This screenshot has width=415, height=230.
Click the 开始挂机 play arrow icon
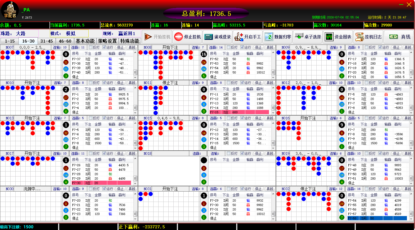[148, 37]
